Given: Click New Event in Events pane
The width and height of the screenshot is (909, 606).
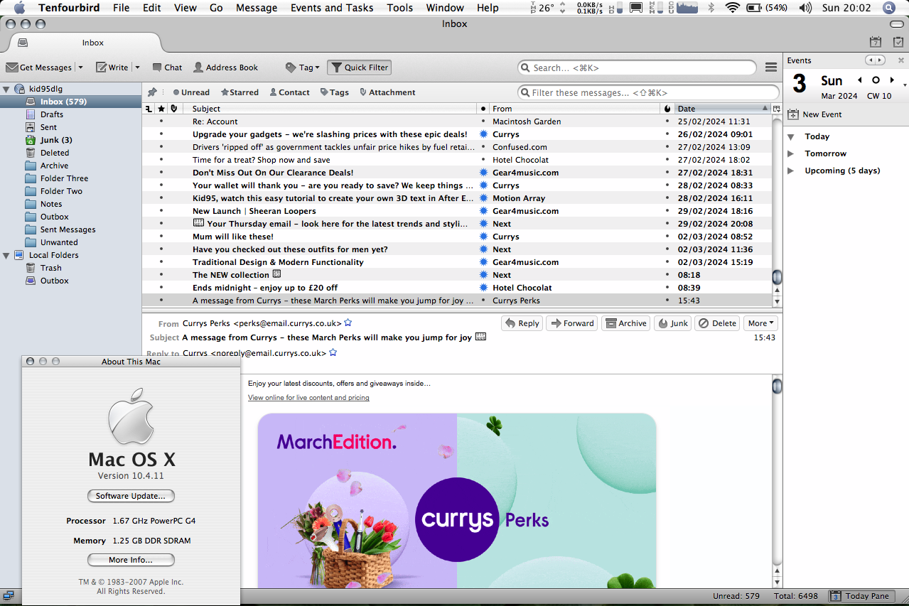Looking at the screenshot, I should 815,114.
